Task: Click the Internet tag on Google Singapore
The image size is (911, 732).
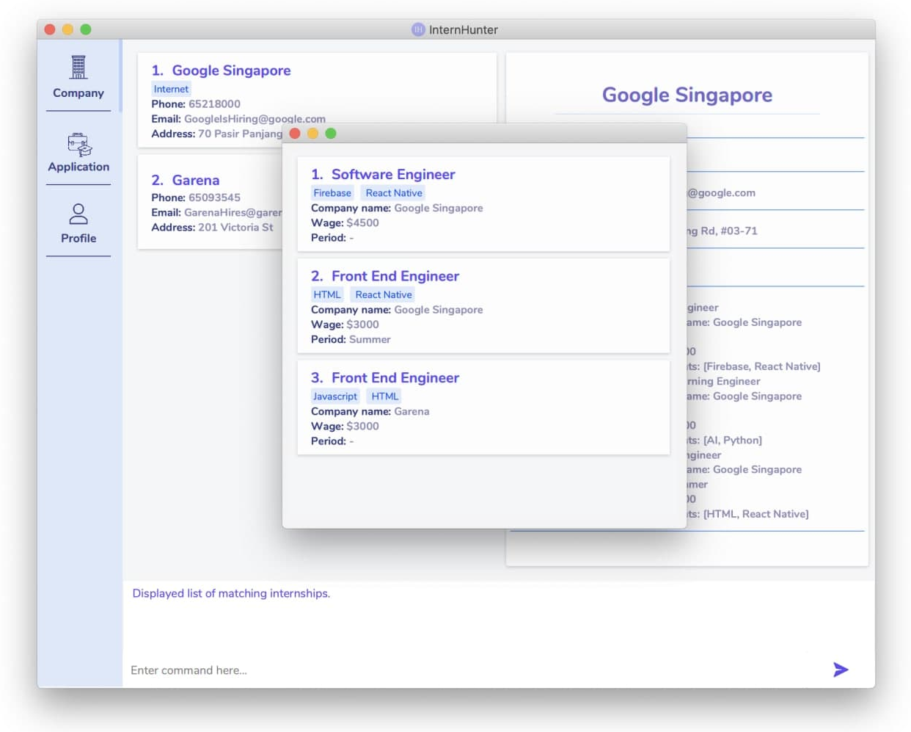Action: pyautogui.click(x=171, y=89)
